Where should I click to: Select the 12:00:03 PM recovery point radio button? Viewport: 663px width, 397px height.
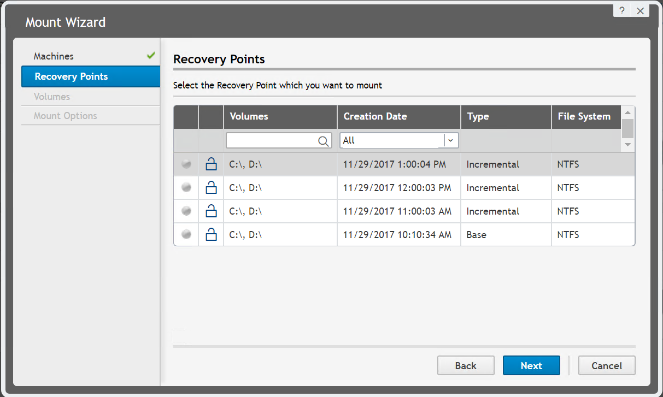click(186, 188)
